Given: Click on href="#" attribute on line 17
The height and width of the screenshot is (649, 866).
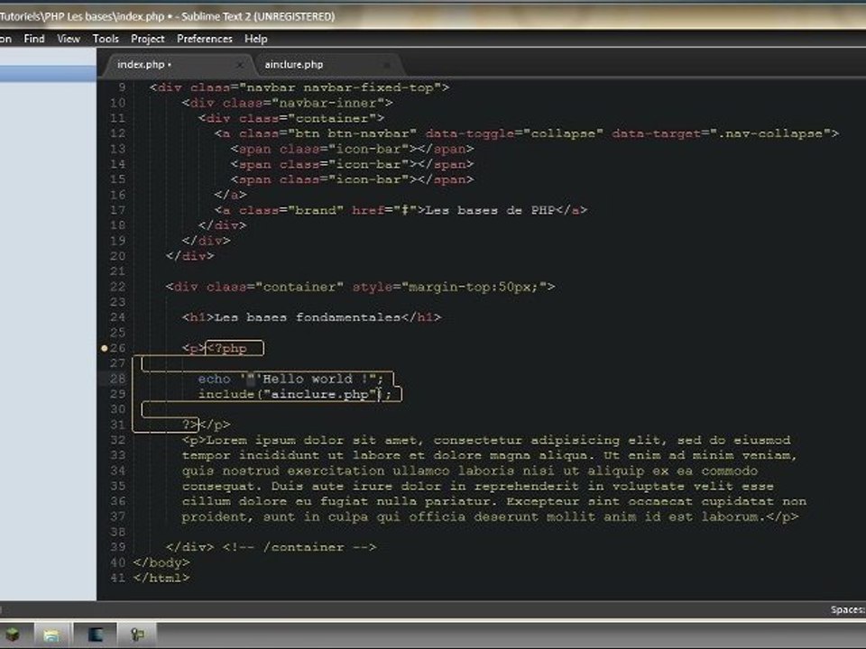Looking at the screenshot, I should click(x=384, y=210).
